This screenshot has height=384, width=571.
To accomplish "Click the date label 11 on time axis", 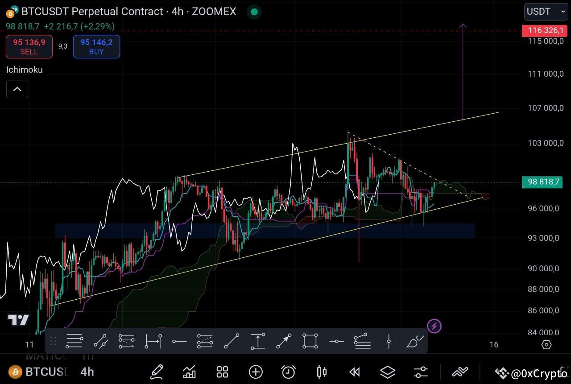I will [x=29, y=344].
